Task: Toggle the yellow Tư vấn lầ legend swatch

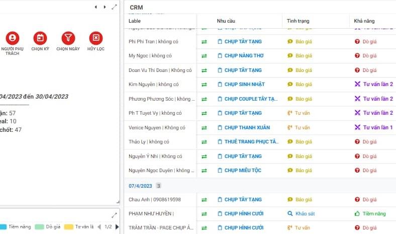Action: [69, 227]
